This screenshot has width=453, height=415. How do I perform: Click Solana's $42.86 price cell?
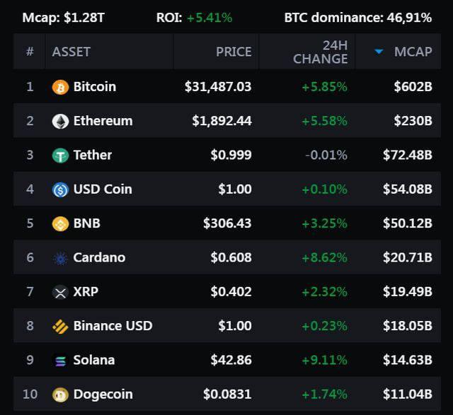pyautogui.click(x=231, y=360)
